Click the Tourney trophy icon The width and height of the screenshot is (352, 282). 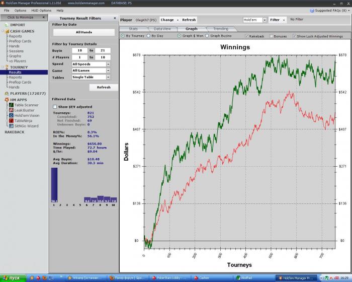coord(7,67)
